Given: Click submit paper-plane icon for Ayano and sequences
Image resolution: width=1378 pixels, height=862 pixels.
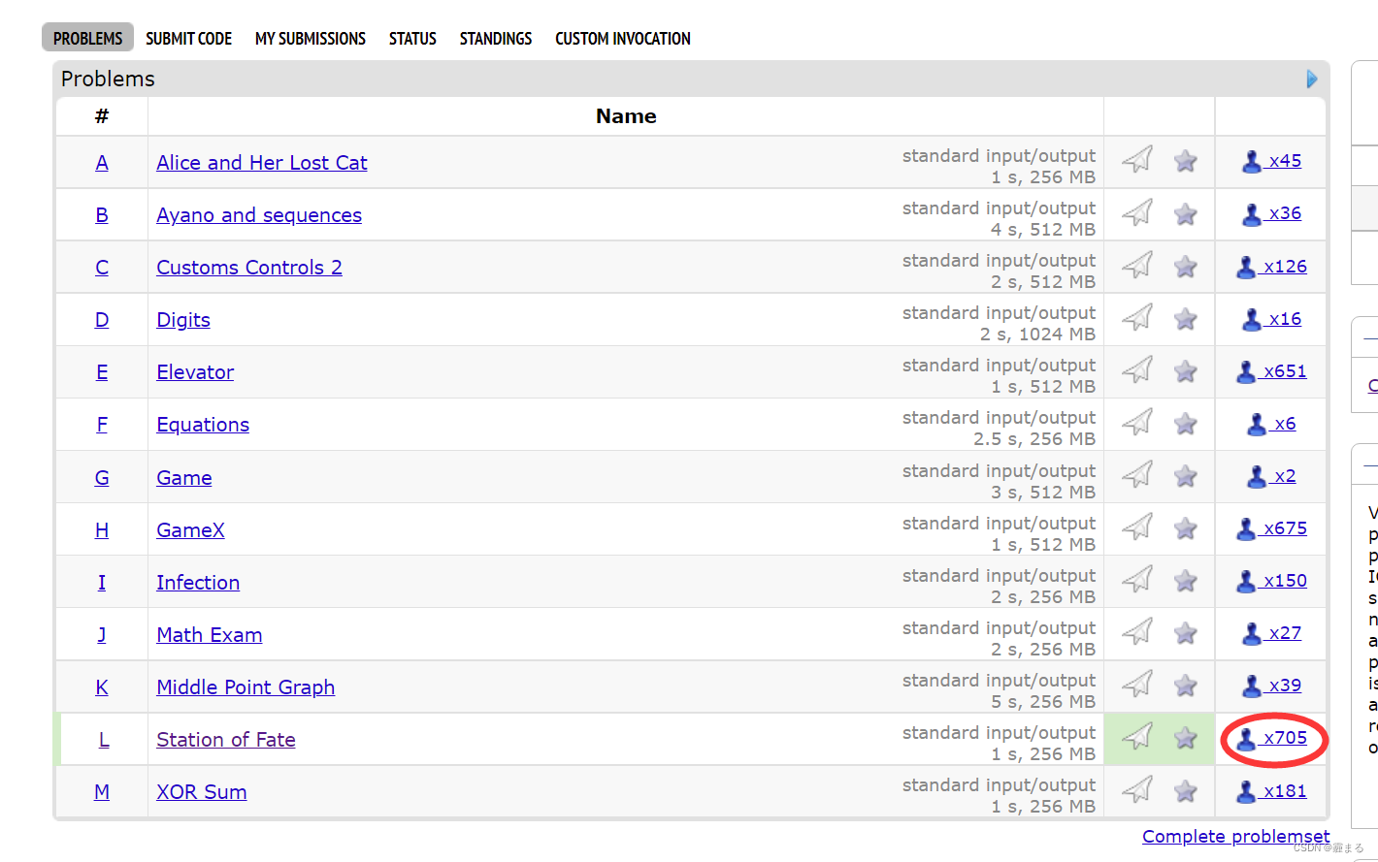Looking at the screenshot, I should pos(1137,212).
